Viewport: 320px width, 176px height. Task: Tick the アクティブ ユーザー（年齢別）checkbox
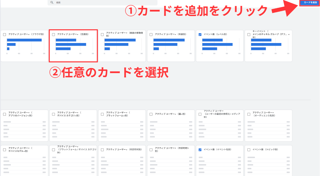151,35
